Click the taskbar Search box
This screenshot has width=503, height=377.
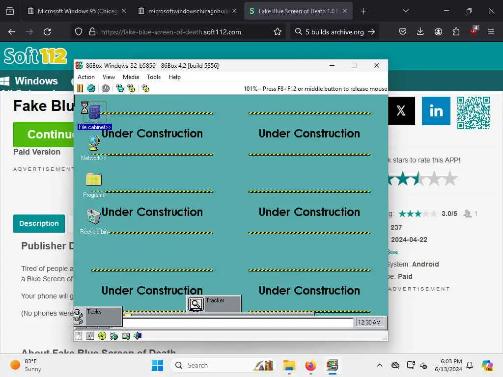[224, 365]
